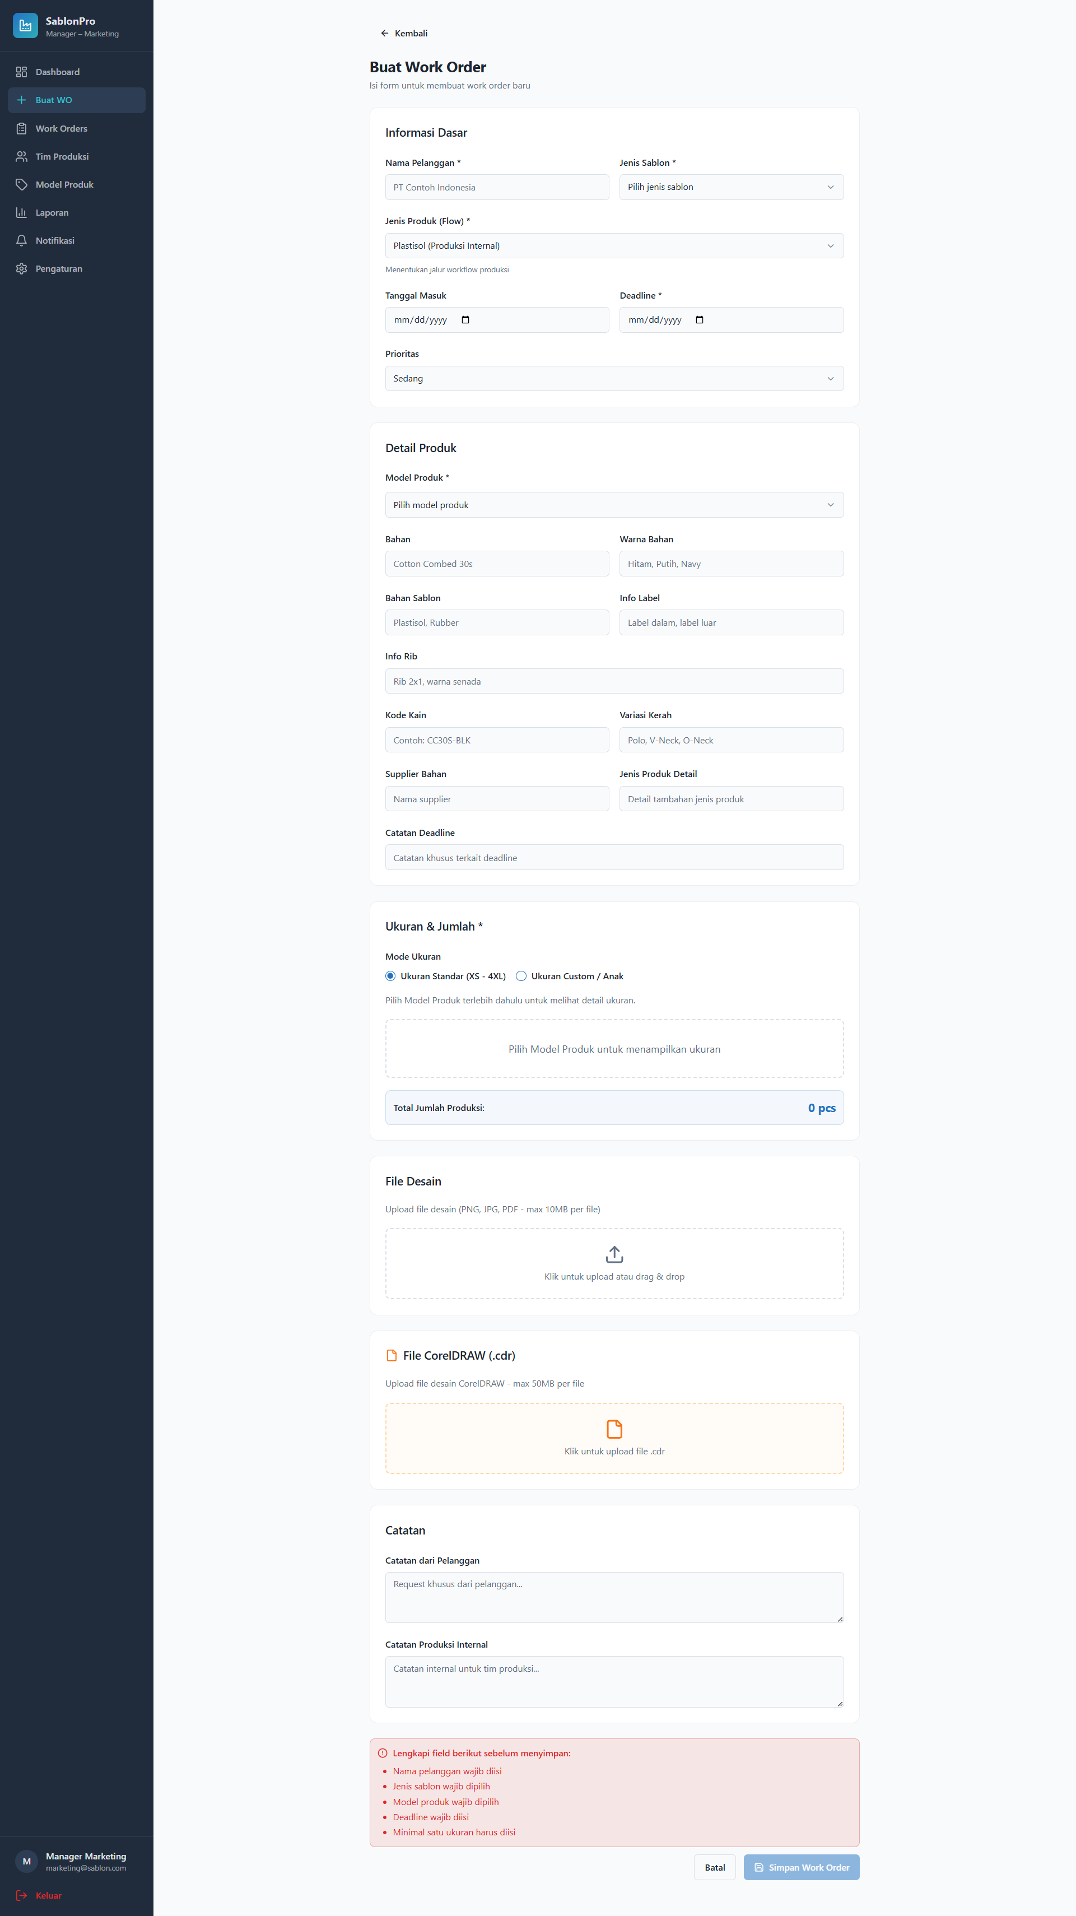1076x1916 pixels.
Task: Open the Dashboard grid icon
Action: click(21, 72)
